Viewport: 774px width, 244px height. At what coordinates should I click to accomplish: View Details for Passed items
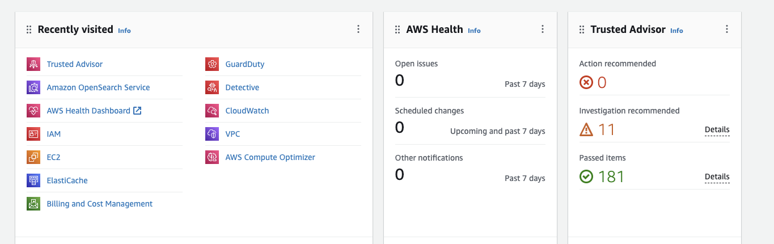pos(717,177)
